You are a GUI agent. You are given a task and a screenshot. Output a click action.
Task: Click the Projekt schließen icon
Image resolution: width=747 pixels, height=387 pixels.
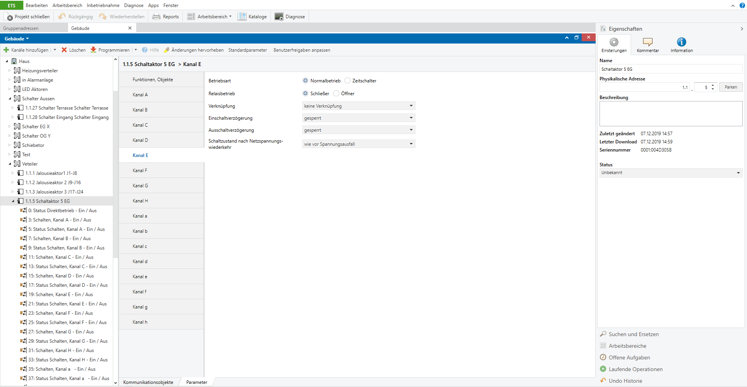click(9, 17)
